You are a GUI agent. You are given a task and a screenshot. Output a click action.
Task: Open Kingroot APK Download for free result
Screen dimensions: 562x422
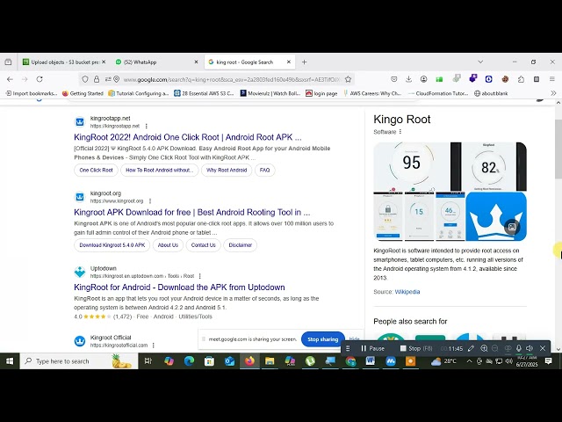point(192,212)
